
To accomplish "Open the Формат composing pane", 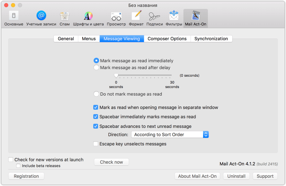I will [136, 19].
